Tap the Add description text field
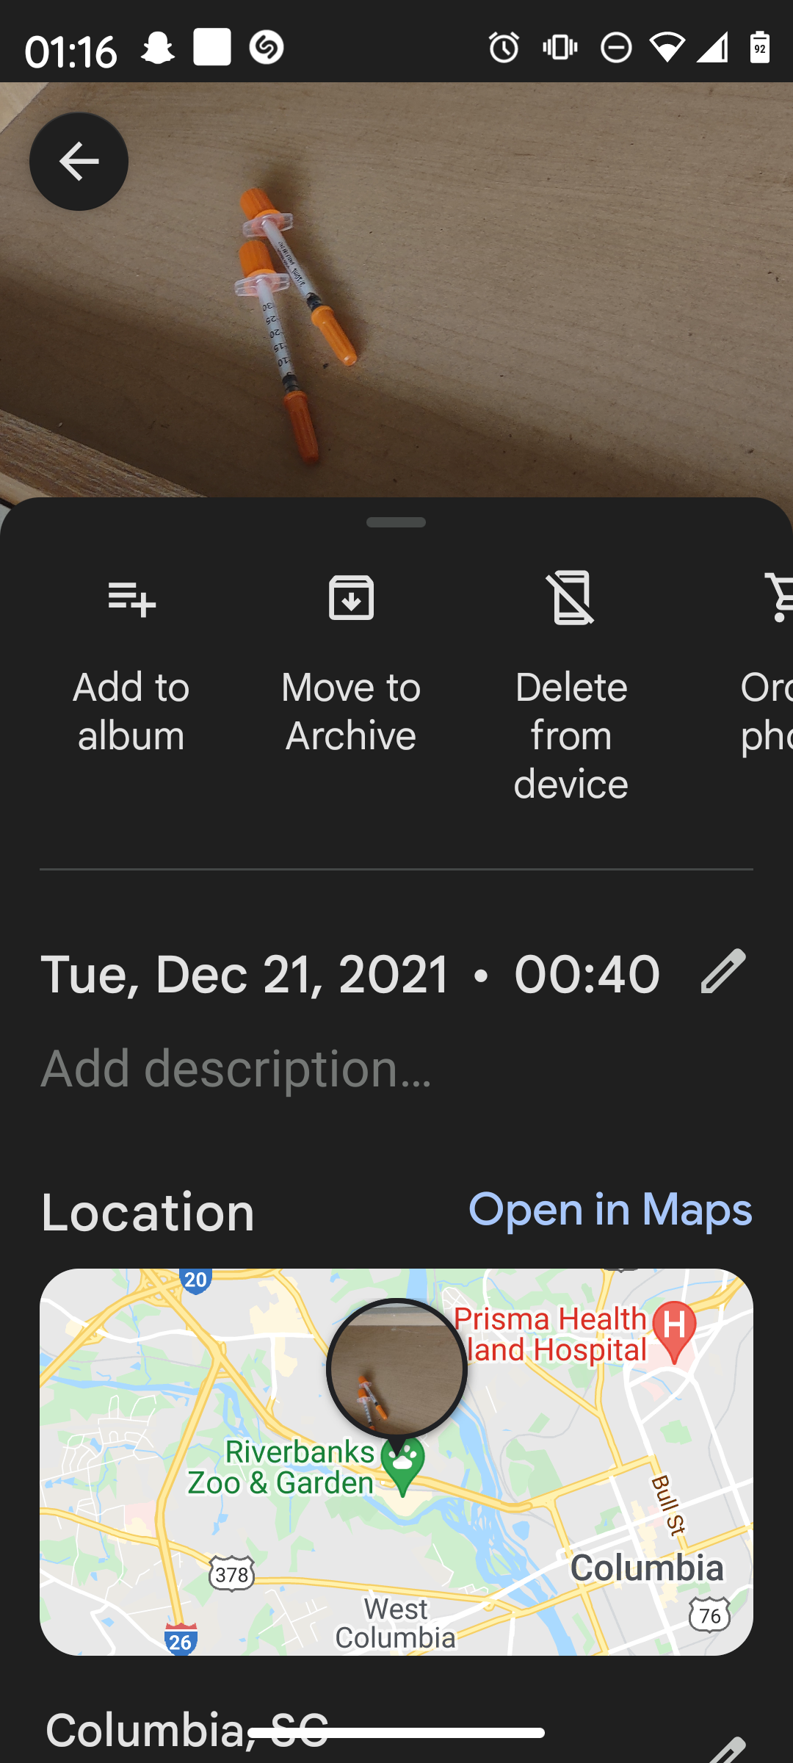This screenshot has height=1763, width=793. [x=236, y=1068]
